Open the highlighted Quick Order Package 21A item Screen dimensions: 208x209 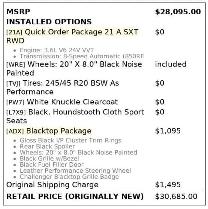(x=72, y=36)
